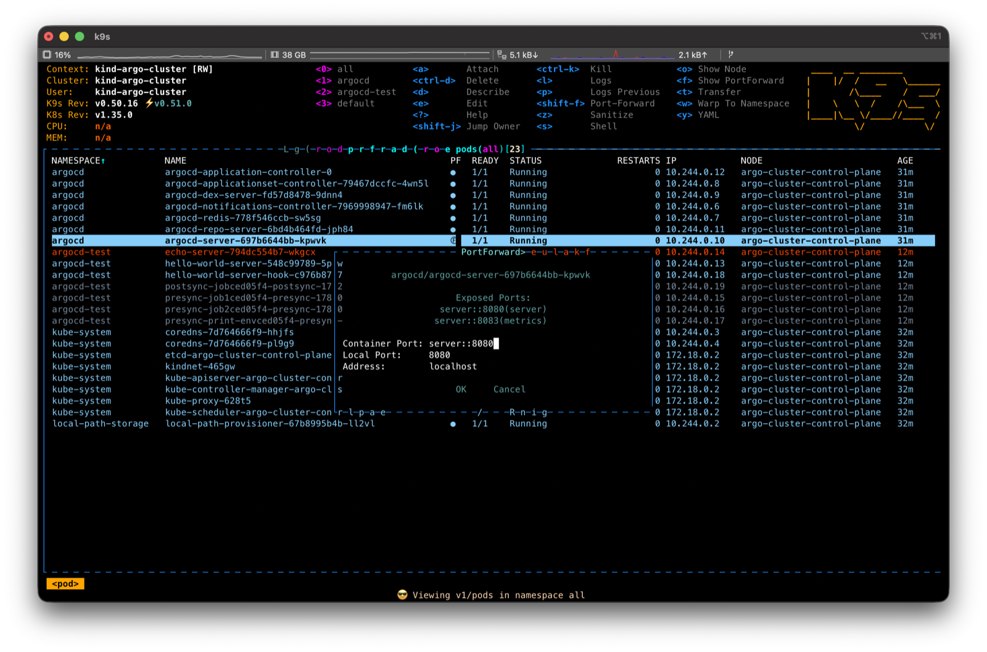Click the exposed port server::8083(metrics)
This screenshot has width=987, height=652.
(x=490, y=321)
